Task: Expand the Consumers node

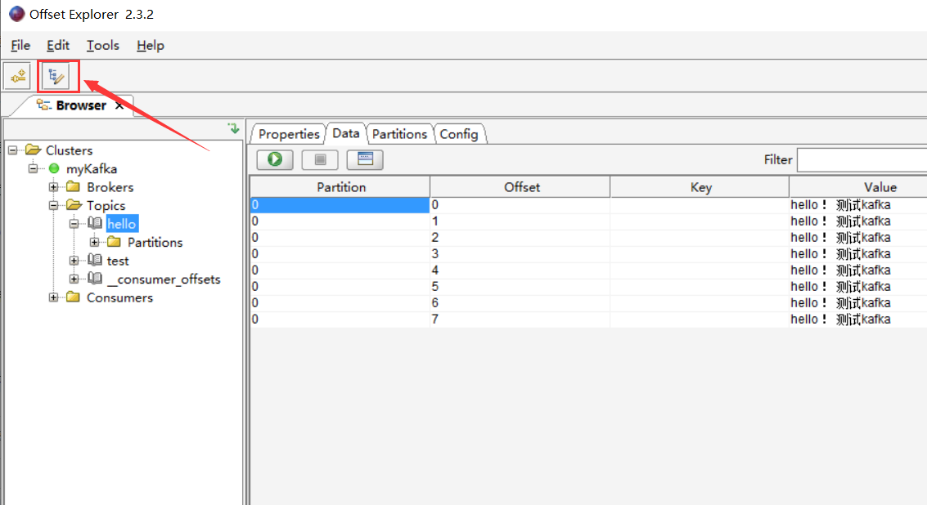Action: click(x=53, y=297)
